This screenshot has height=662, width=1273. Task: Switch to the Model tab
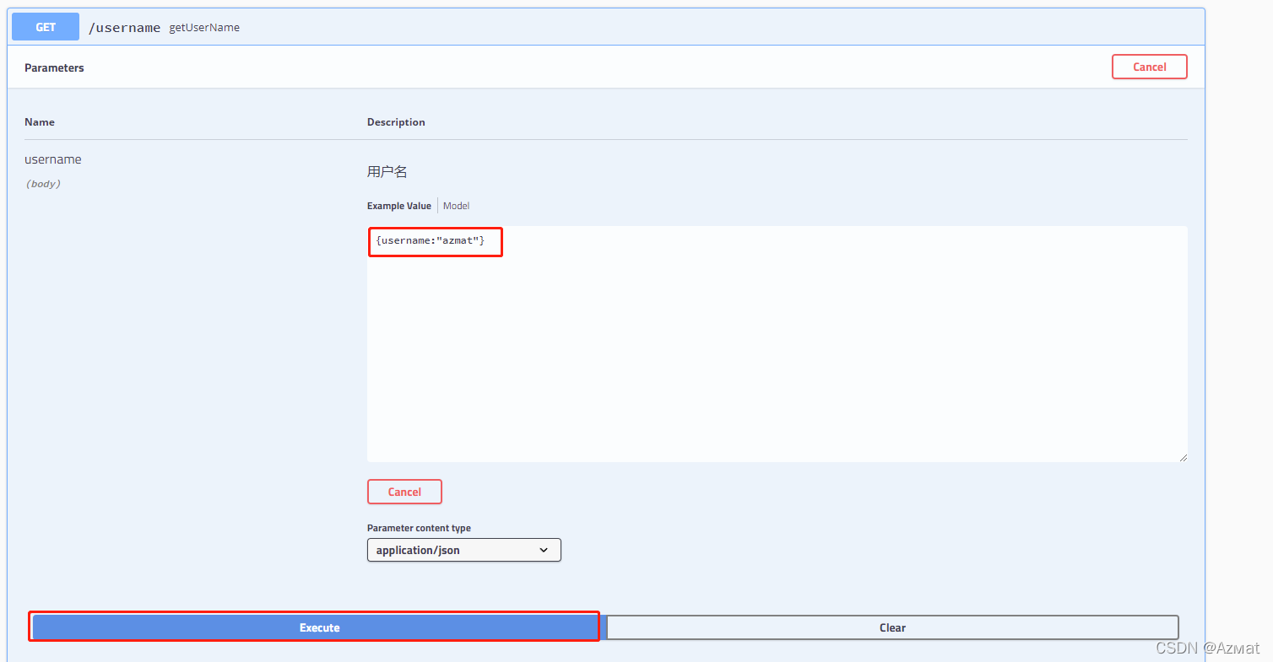[456, 206]
